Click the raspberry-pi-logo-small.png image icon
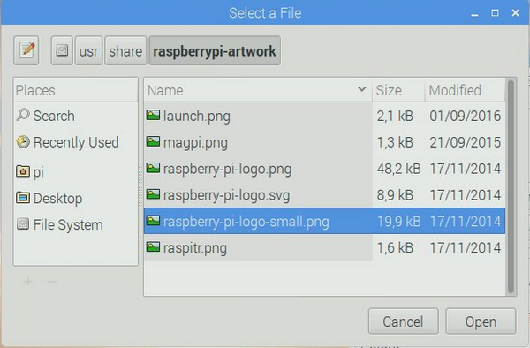The width and height of the screenshot is (530, 348). (153, 221)
